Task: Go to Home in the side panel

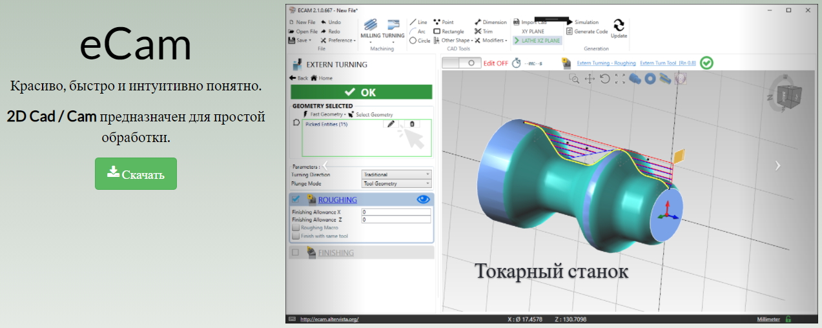Action: click(x=322, y=77)
